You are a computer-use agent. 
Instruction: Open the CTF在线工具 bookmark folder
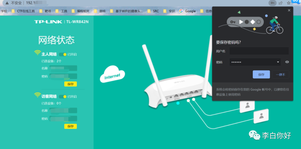[x=23, y=11]
